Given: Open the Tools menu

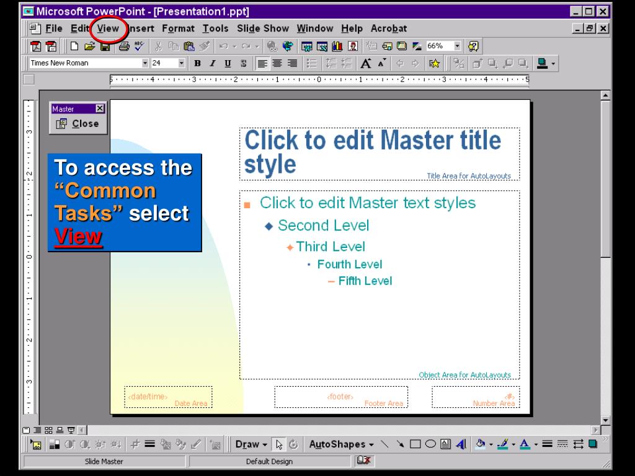Looking at the screenshot, I should coord(215,29).
